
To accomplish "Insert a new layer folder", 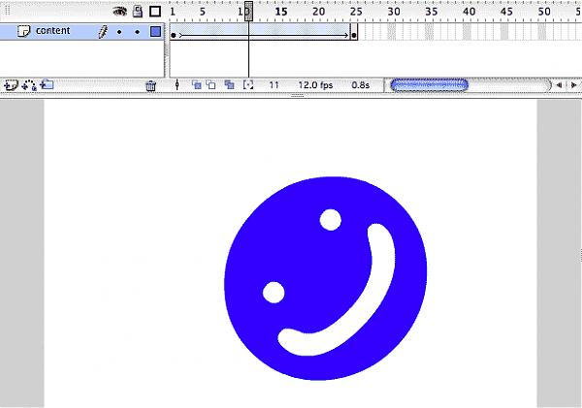I will click(x=48, y=85).
